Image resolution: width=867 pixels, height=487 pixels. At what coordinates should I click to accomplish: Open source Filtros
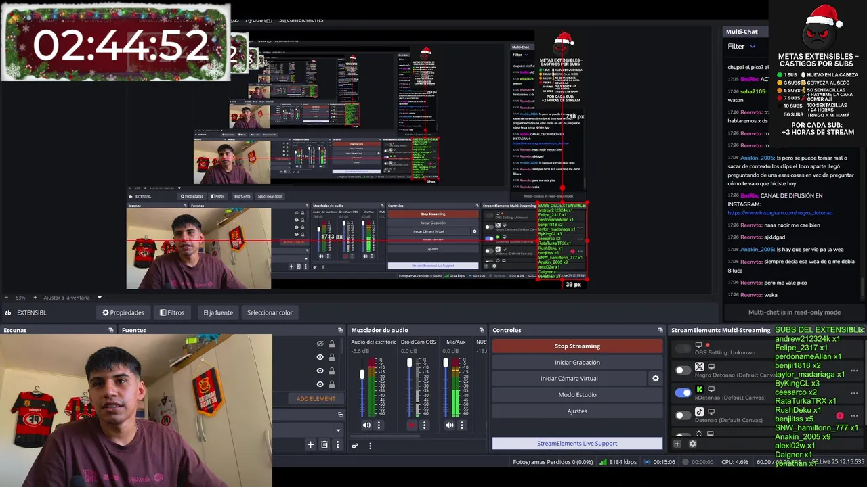(172, 312)
